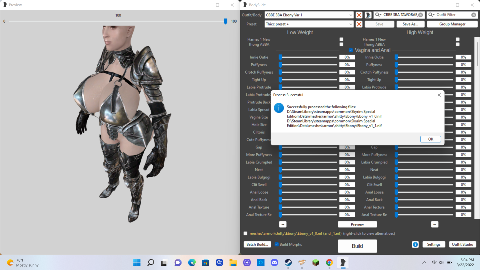Viewport: 480px width, 270px height.
Task: Delete the Thicc preset with red X
Action: (359, 24)
